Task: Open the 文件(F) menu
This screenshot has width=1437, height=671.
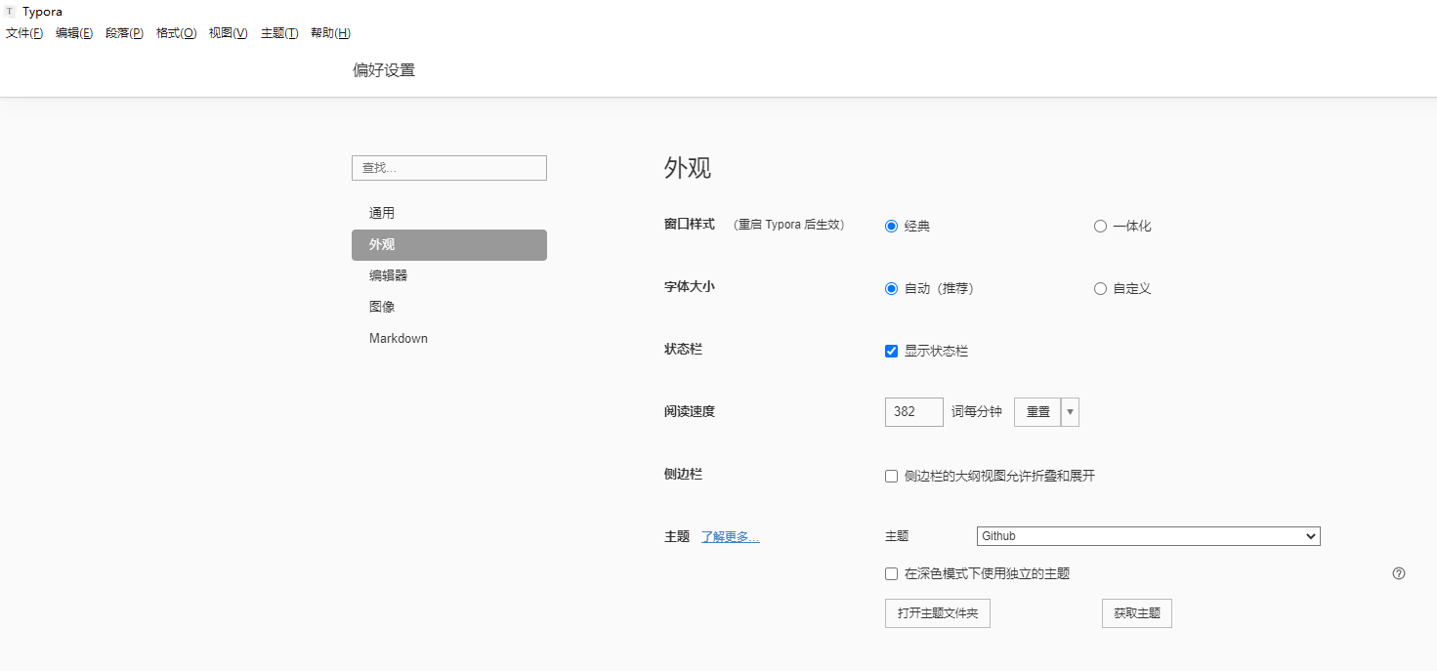Action: point(24,33)
